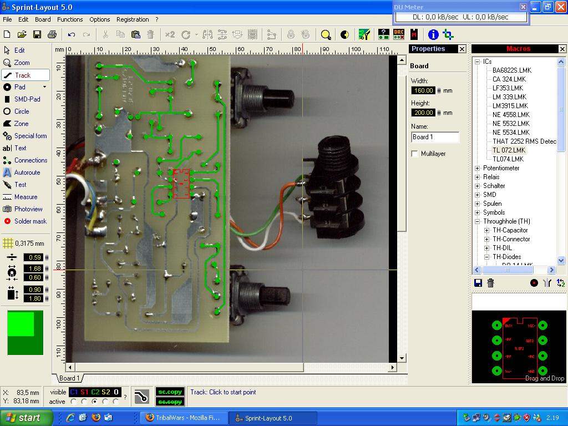This screenshot has height=426, width=568.
Task: Expand the Potentiometer macro folder
Action: pyautogui.click(x=477, y=168)
